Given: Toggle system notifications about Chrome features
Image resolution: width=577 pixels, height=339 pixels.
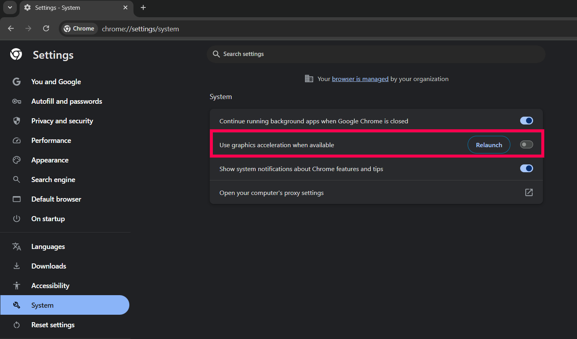Looking at the screenshot, I should pyautogui.click(x=526, y=168).
